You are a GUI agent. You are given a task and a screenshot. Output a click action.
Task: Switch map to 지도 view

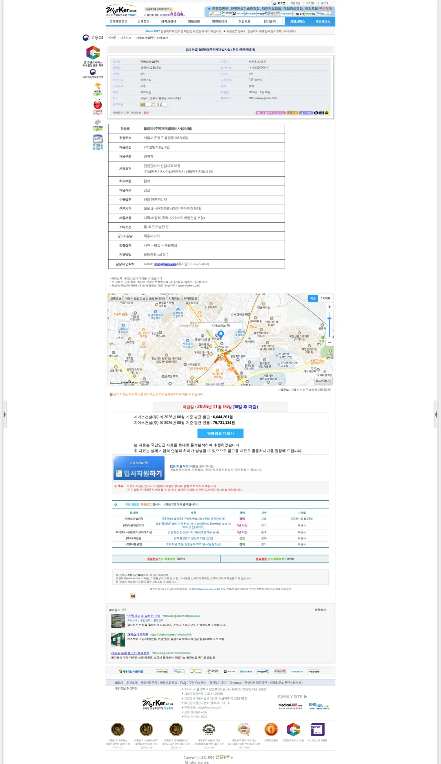point(313,298)
